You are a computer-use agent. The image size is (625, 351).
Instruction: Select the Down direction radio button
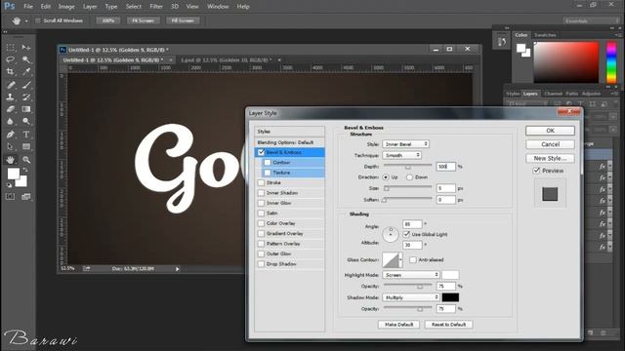point(409,177)
